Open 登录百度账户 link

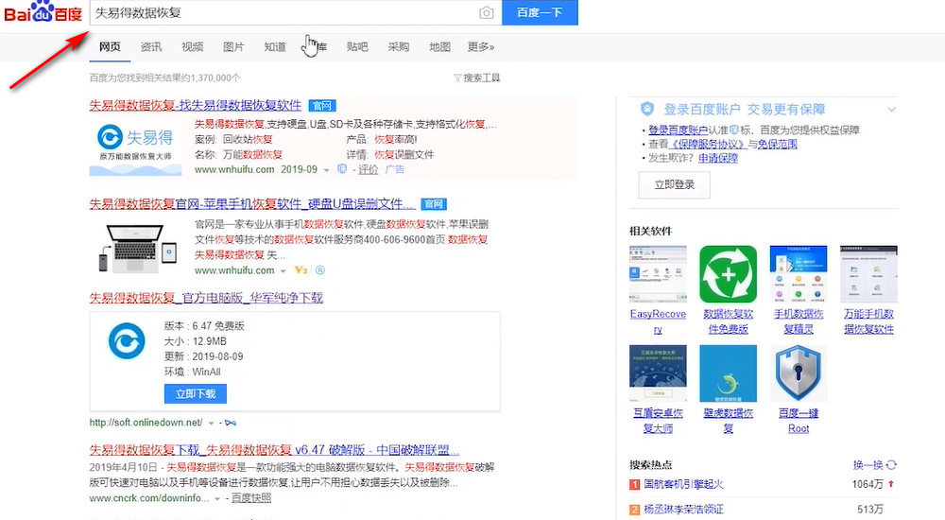coord(678,130)
